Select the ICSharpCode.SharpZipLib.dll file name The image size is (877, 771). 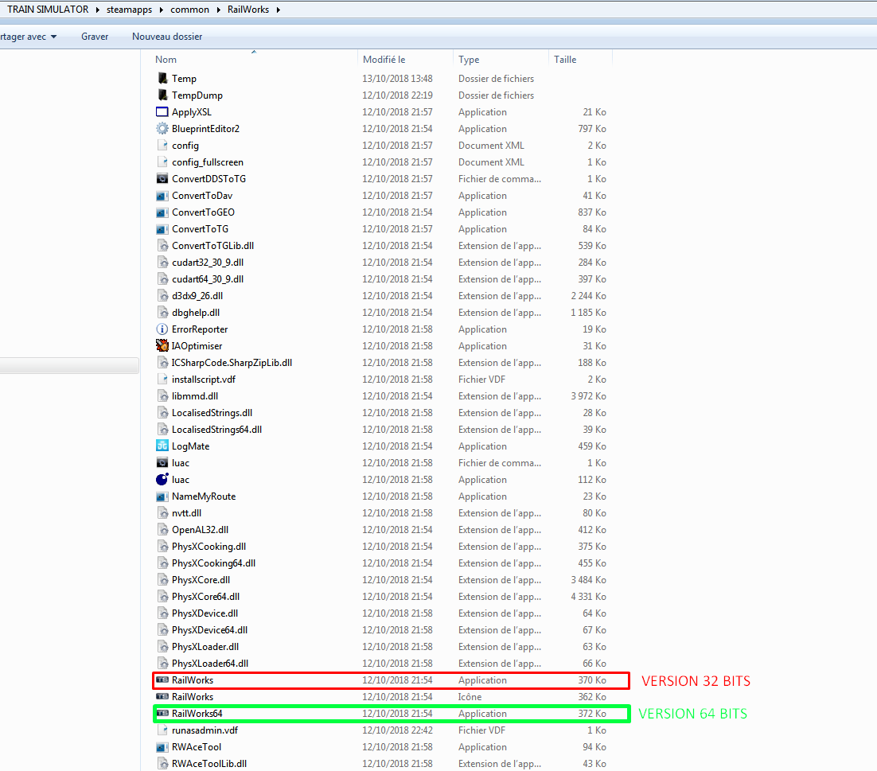click(x=232, y=363)
